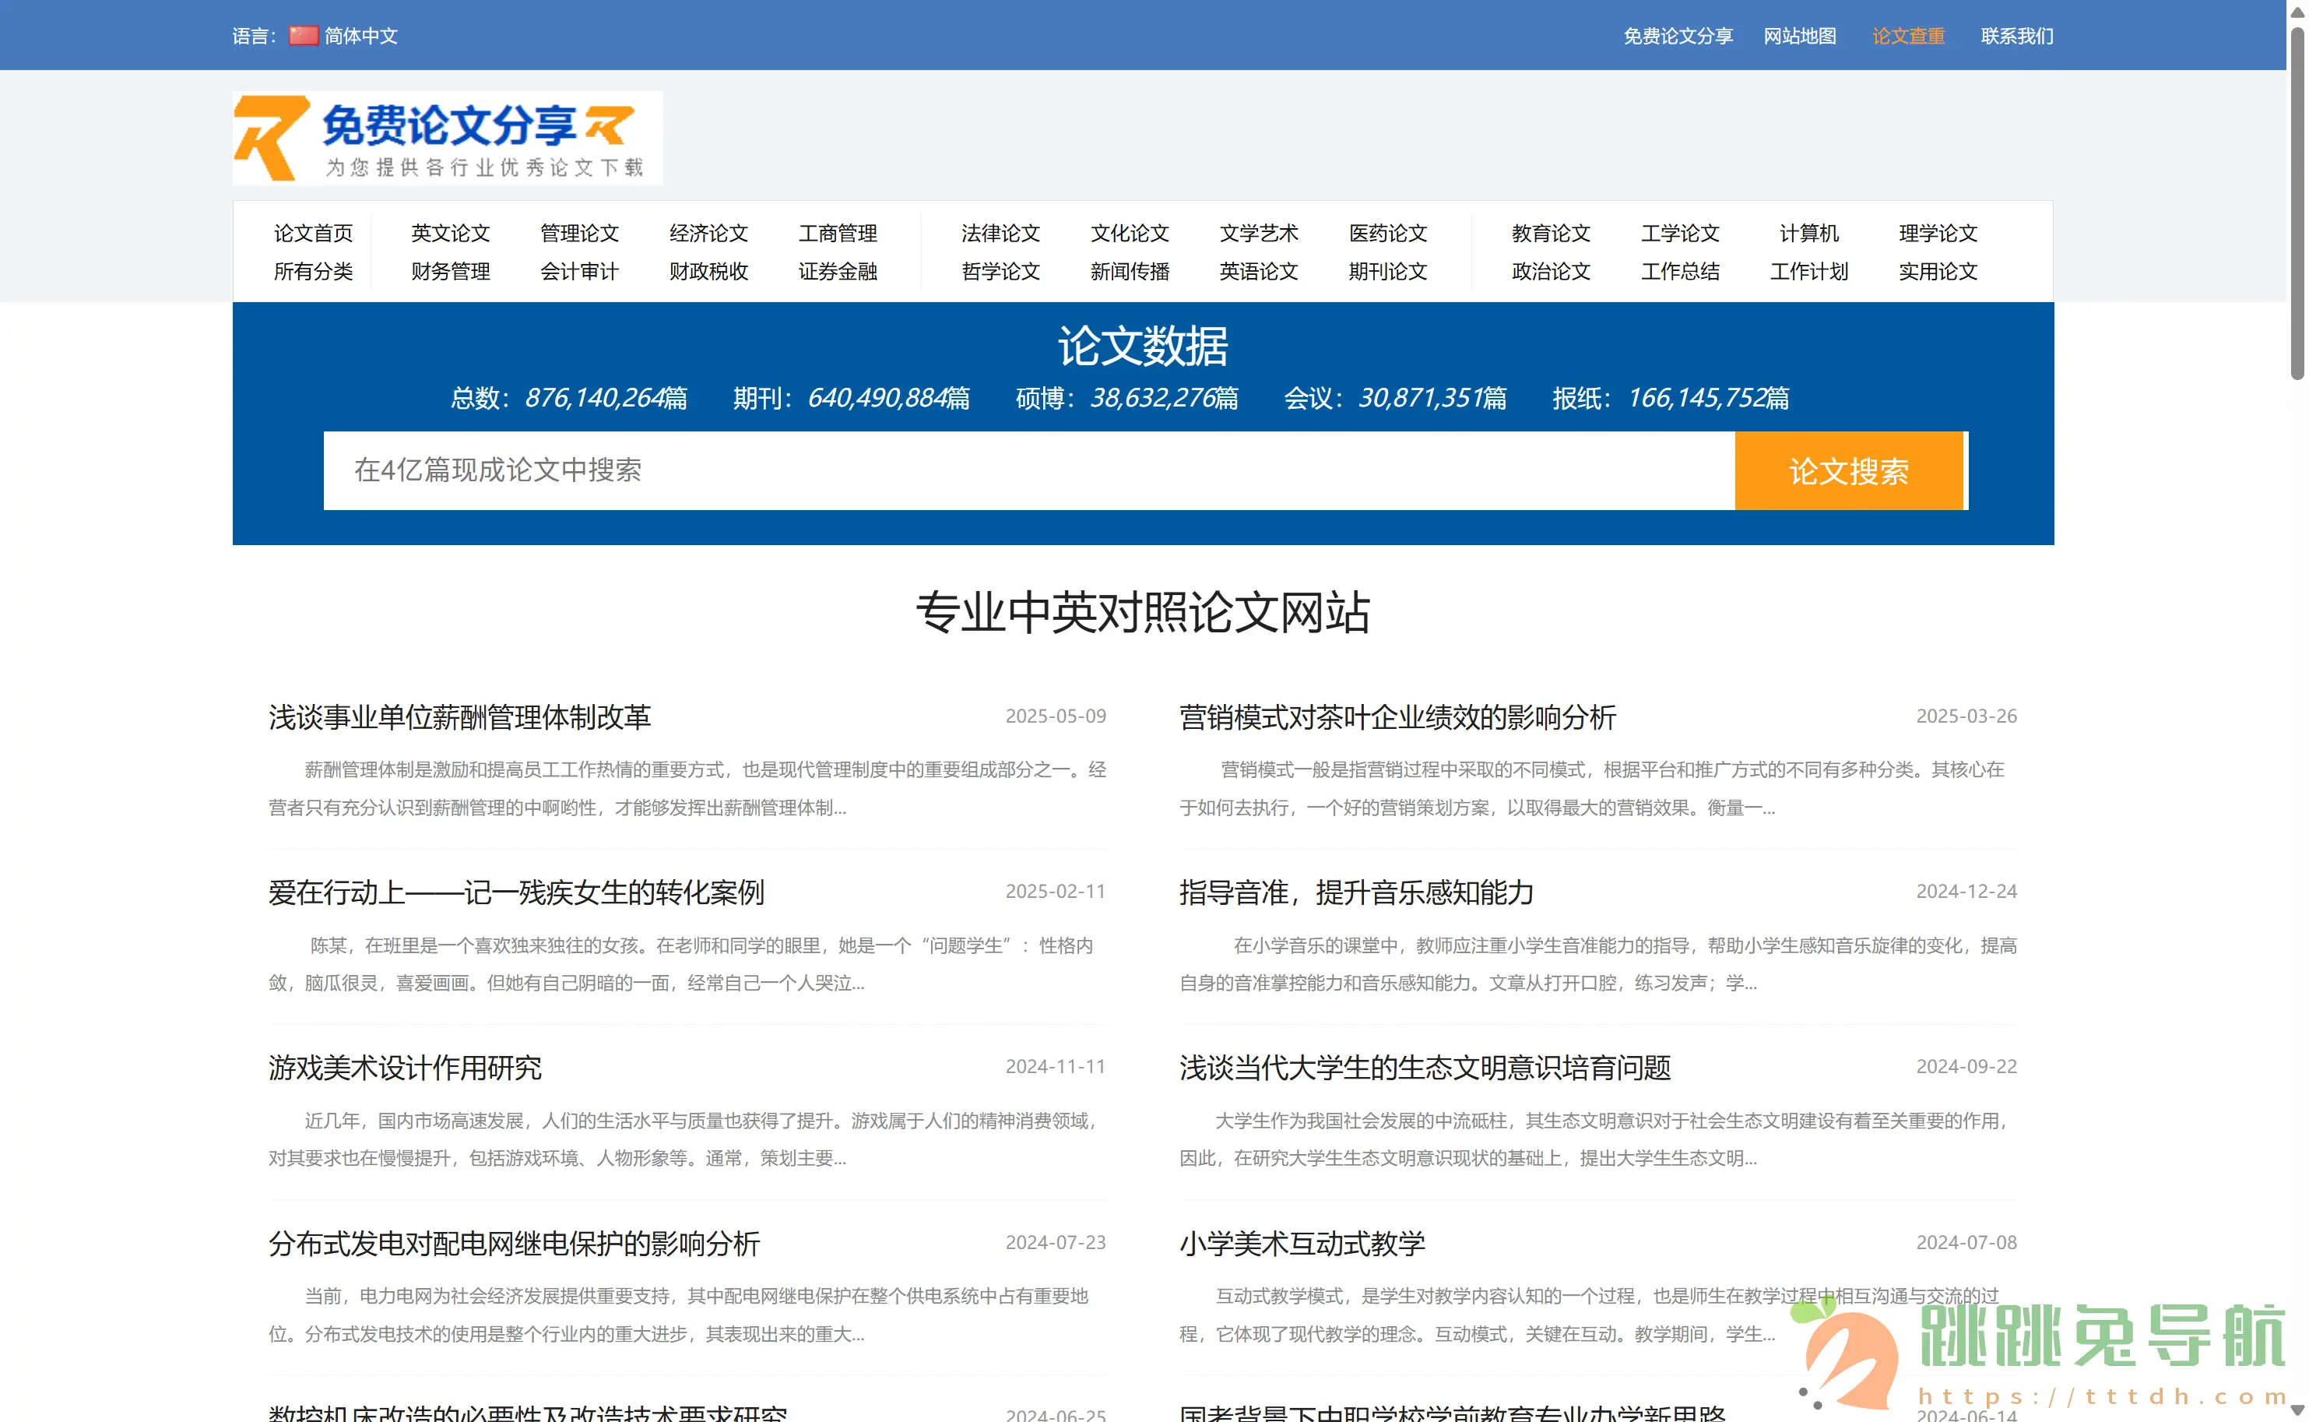Click heading 专业中英对照论文网站
2309x1422 pixels.
pos(1144,613)
